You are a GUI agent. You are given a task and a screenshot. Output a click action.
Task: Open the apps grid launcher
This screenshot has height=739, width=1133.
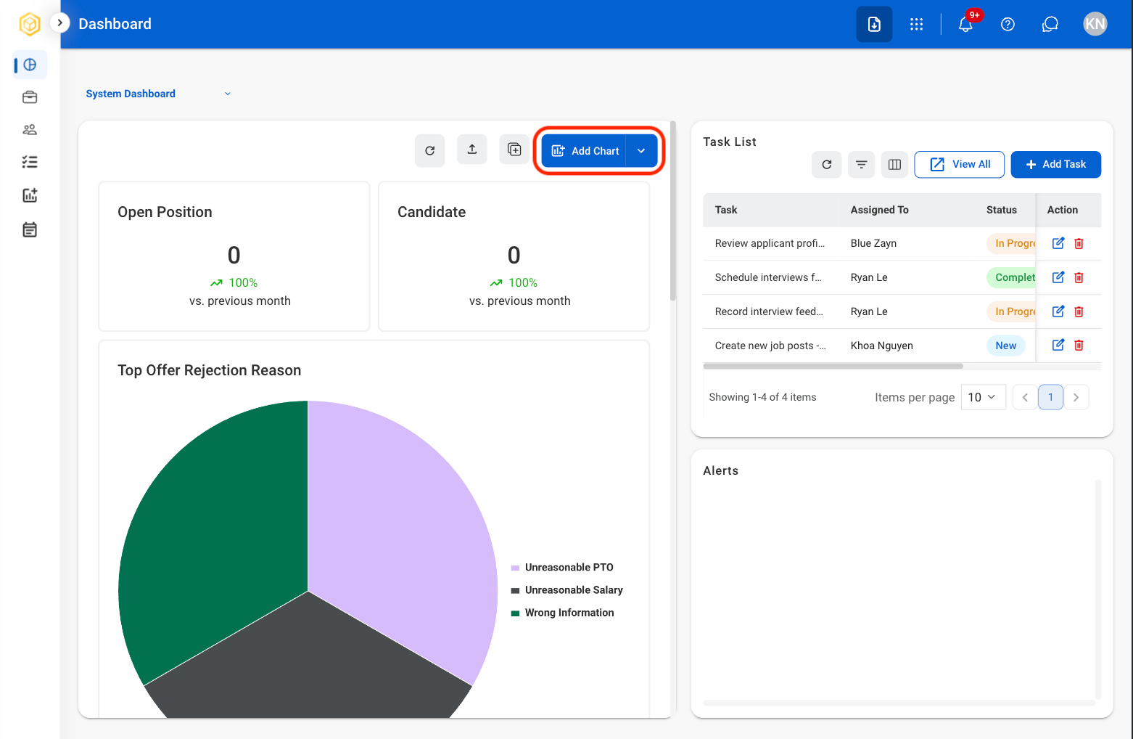coord(917,24)
